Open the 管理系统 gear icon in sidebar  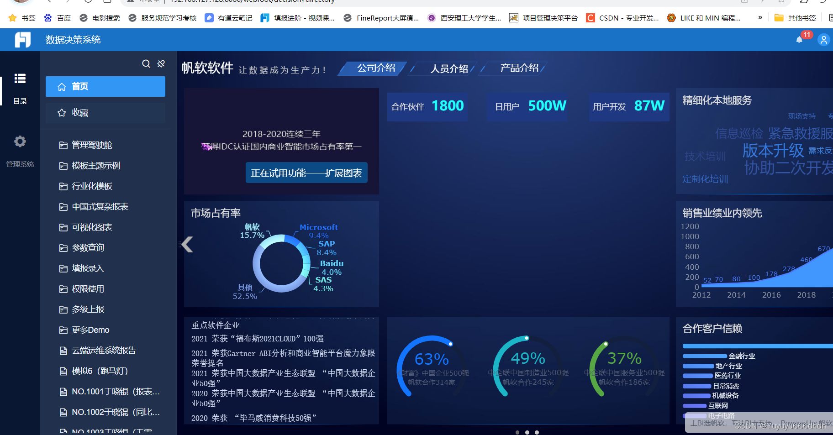[x=20, y=142]
